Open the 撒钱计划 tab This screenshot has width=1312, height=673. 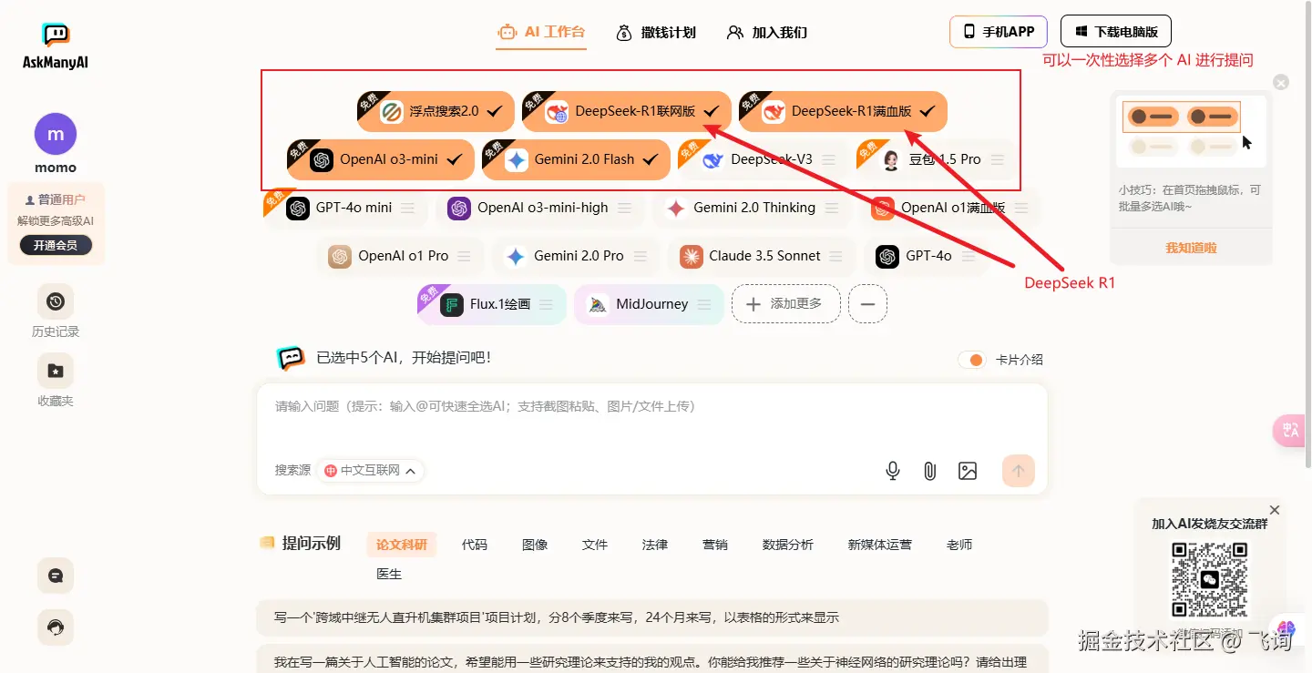point(655,32)
